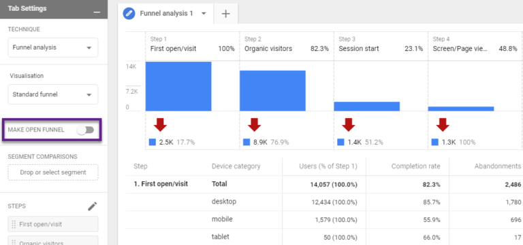The image size is (523, 245).
Task: Click the 51.2% abandonment rate under Step 3
Action: 374,143
